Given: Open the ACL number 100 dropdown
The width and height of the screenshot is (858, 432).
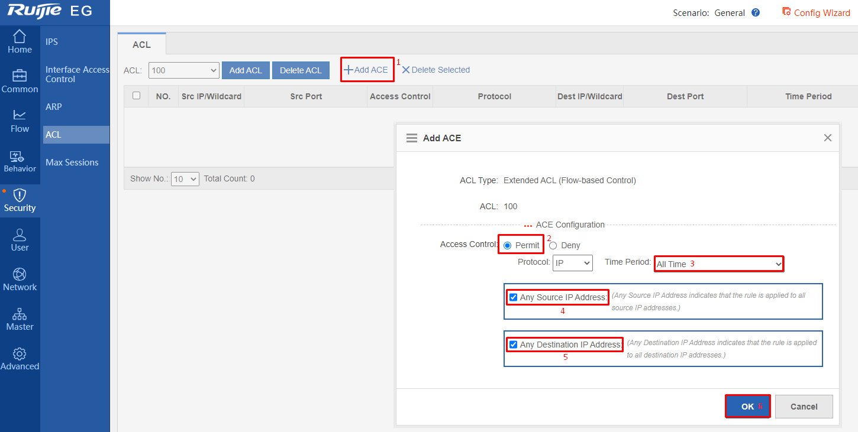Looking at the screenshot, I should pos(184,70).
